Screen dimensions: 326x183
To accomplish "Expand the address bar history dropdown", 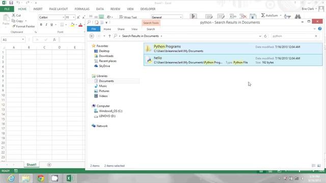I will [x=260, y=36].
